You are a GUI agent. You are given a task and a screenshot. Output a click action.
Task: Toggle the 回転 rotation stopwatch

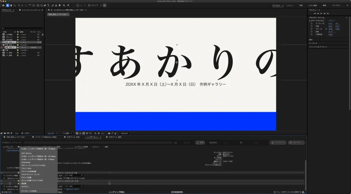[x=311, y=32]
